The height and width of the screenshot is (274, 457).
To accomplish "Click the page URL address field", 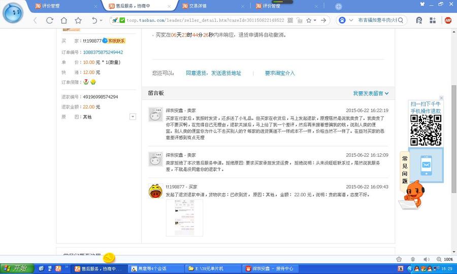I will point(205,20).
